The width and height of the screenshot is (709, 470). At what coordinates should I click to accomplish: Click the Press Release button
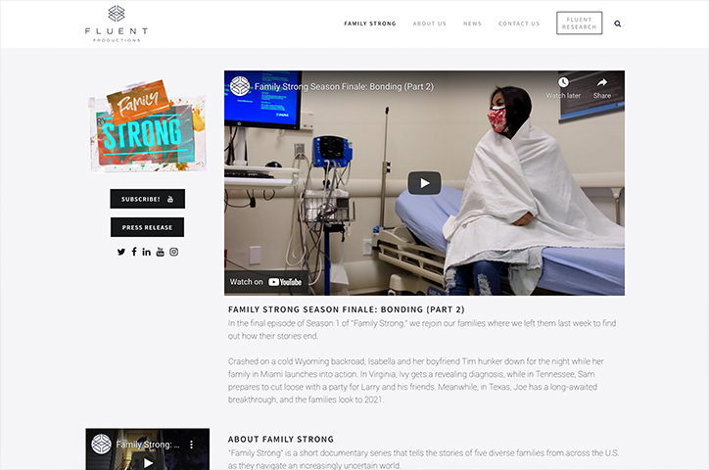tap(148, 227)
